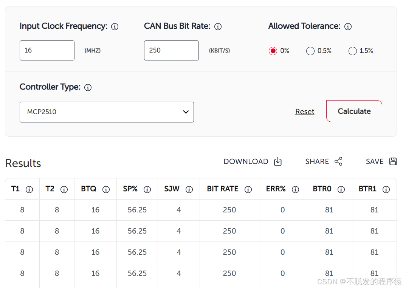Choose the 1.5% tolerance radio button
The height and width of the screenshot is (288, 403).
[353, 51]
